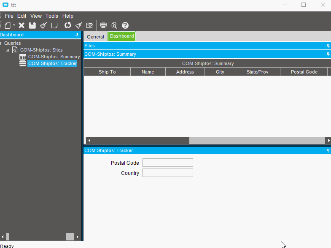The width and height of the screenshot is (331, 248).
Task: Select COM-Shiptos: Tracker tree item
Action: point(52,63)
